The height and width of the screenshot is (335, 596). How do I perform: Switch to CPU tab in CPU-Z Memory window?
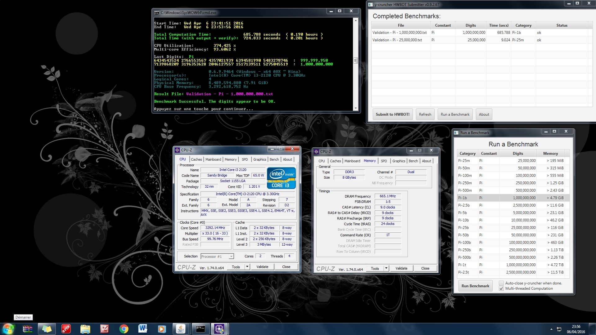point(322,161)
